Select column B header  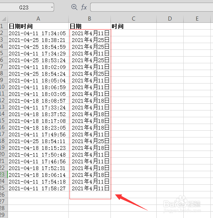pyautogui.click(x=90, y=19)
